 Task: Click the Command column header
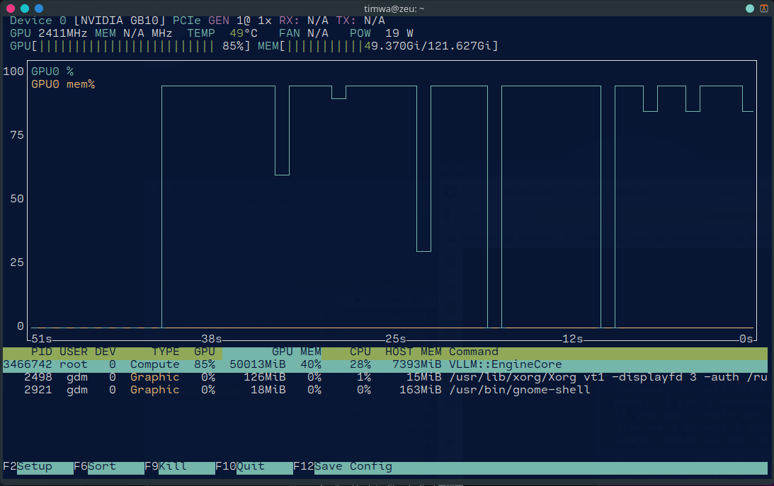click(473, 352)
